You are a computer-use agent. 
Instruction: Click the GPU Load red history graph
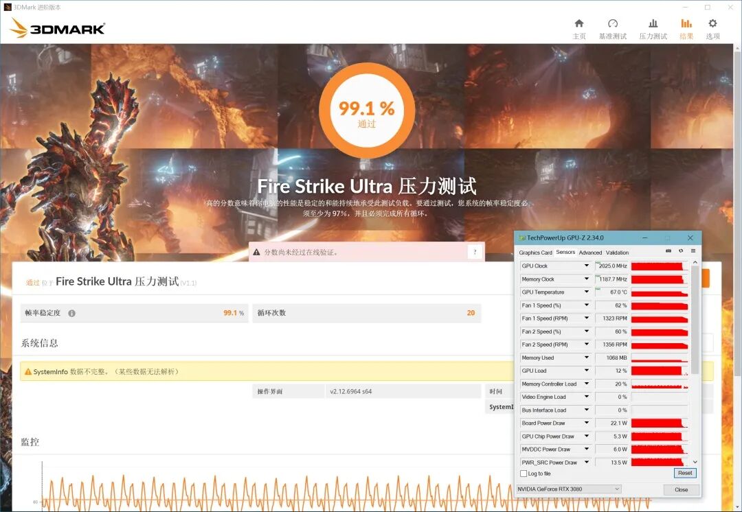(659, 371)
